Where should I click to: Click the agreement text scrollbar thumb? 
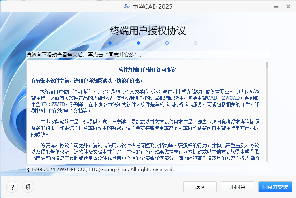click(267, 65)
